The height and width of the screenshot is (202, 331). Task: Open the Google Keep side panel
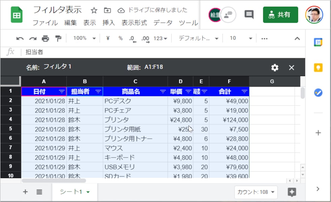click(x=318, y=68)
